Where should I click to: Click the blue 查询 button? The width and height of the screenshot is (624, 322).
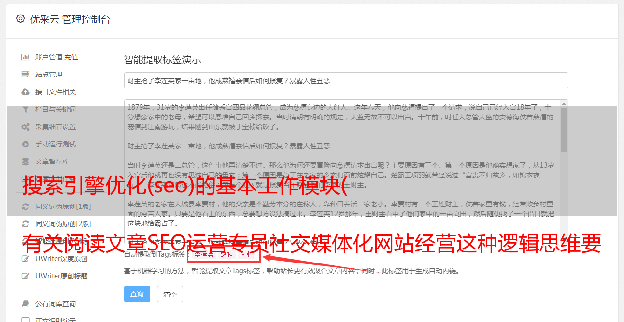coord(137,294)
